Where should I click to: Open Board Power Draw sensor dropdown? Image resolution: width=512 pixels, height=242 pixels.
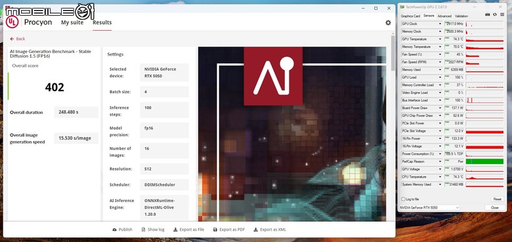(440, 108)
